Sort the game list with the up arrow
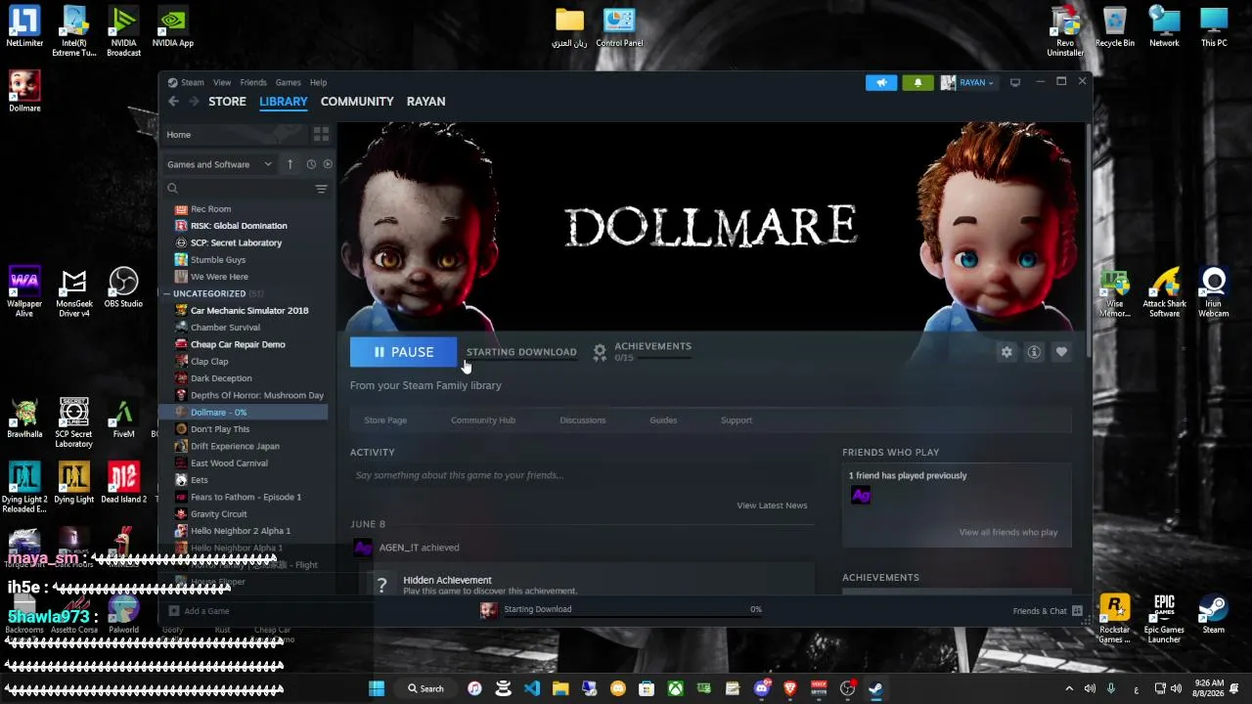This screenshot has width=1252, height=704. pos(290,164)
